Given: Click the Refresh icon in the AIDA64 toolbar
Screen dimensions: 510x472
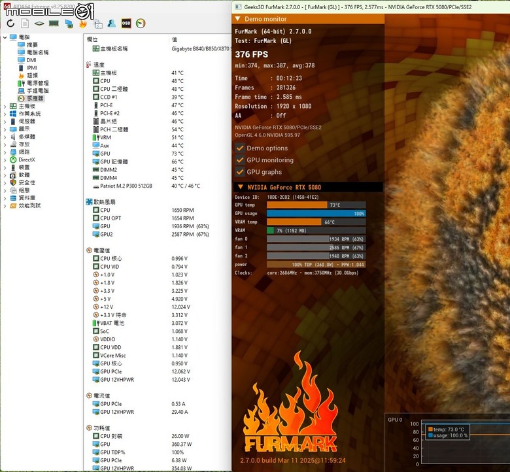Looking at the screenshot, I should [10, 24].
